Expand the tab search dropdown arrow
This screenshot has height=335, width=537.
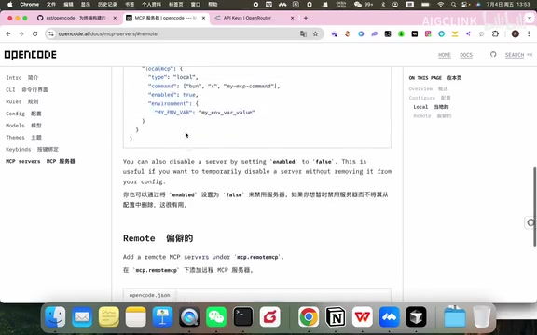coord(530,18)
